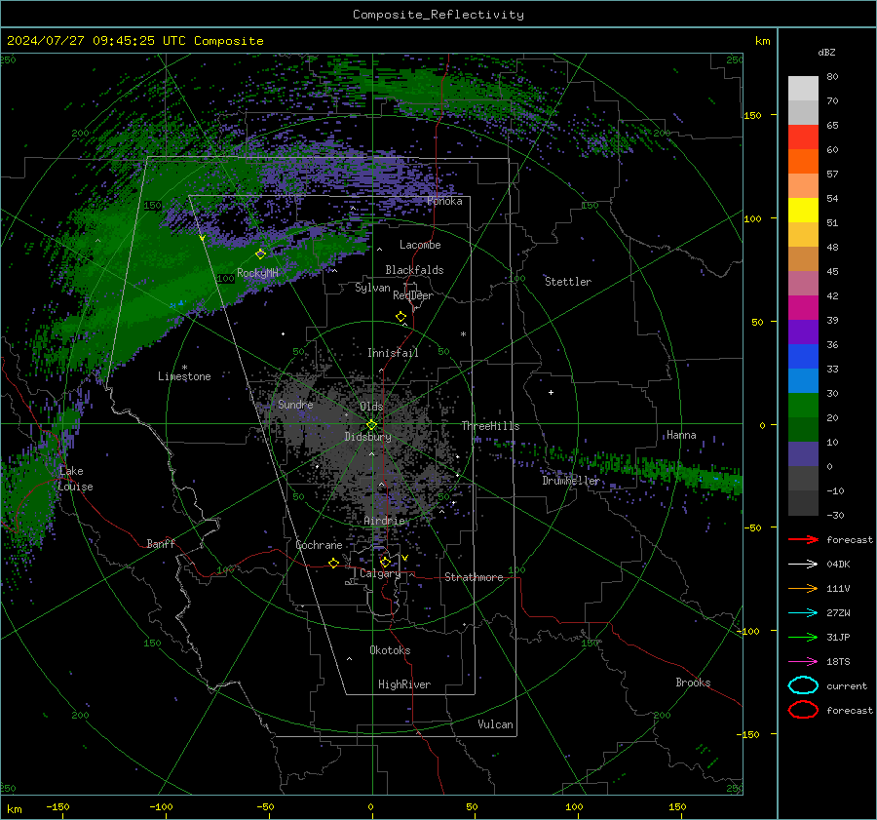
Task: Click the Sundre city label
Action: pos(295,405)
